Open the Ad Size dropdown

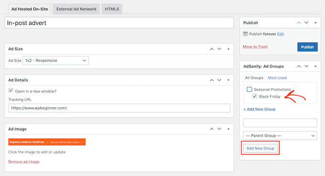[x=55, y=61]
